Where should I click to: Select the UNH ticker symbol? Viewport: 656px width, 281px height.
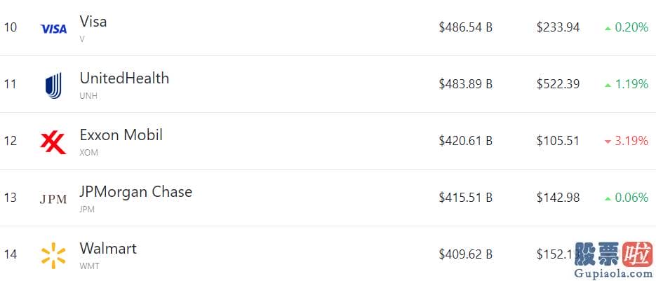88,96
